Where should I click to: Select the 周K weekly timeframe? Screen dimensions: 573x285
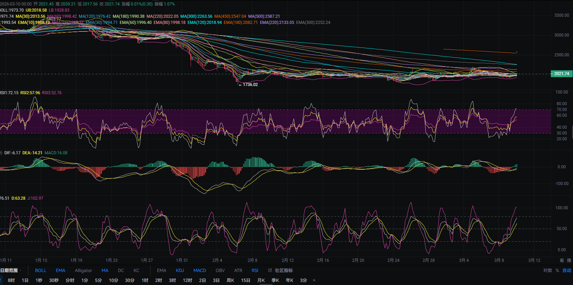[230, 280]
